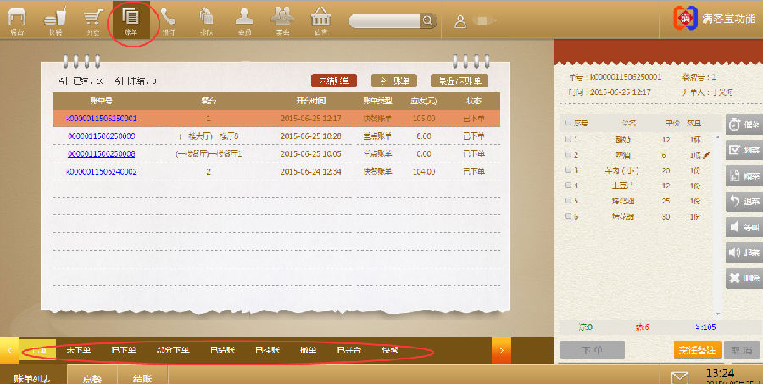
Task: Open the 餐台 table icon in top toolbar
Action: [17, 19]
